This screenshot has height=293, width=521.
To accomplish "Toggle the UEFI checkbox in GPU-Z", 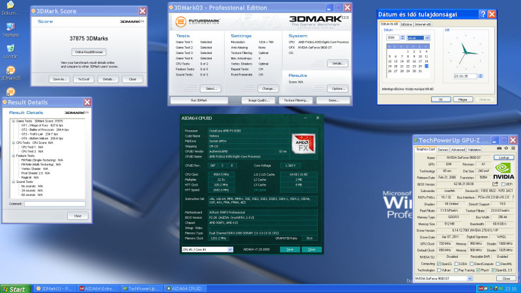I will [503, 184].
